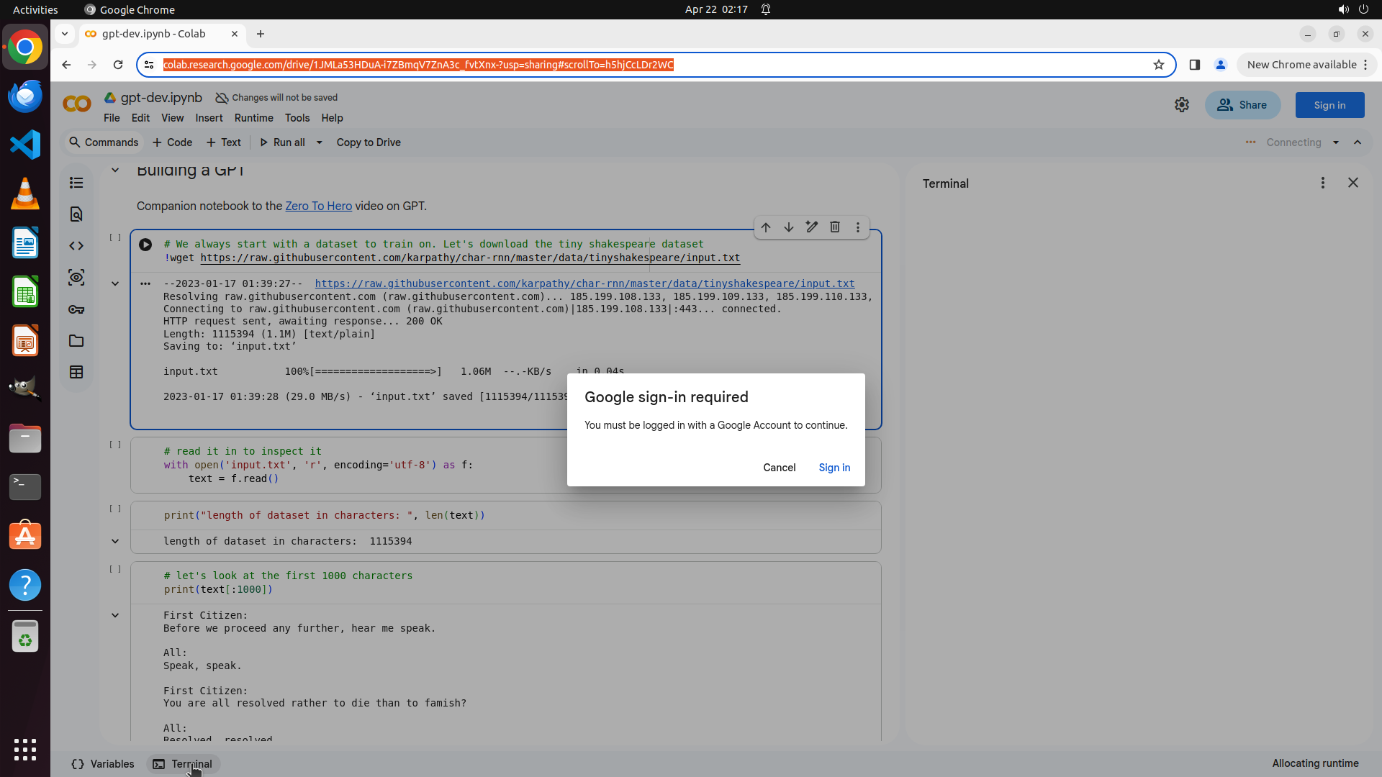
Task: Click Sign in in the dialog
Action: point(834,468)
